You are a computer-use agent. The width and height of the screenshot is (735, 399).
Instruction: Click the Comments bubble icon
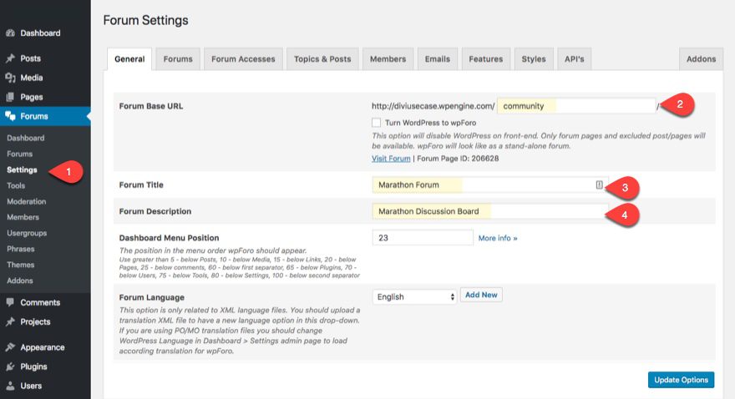pos(10,302)
